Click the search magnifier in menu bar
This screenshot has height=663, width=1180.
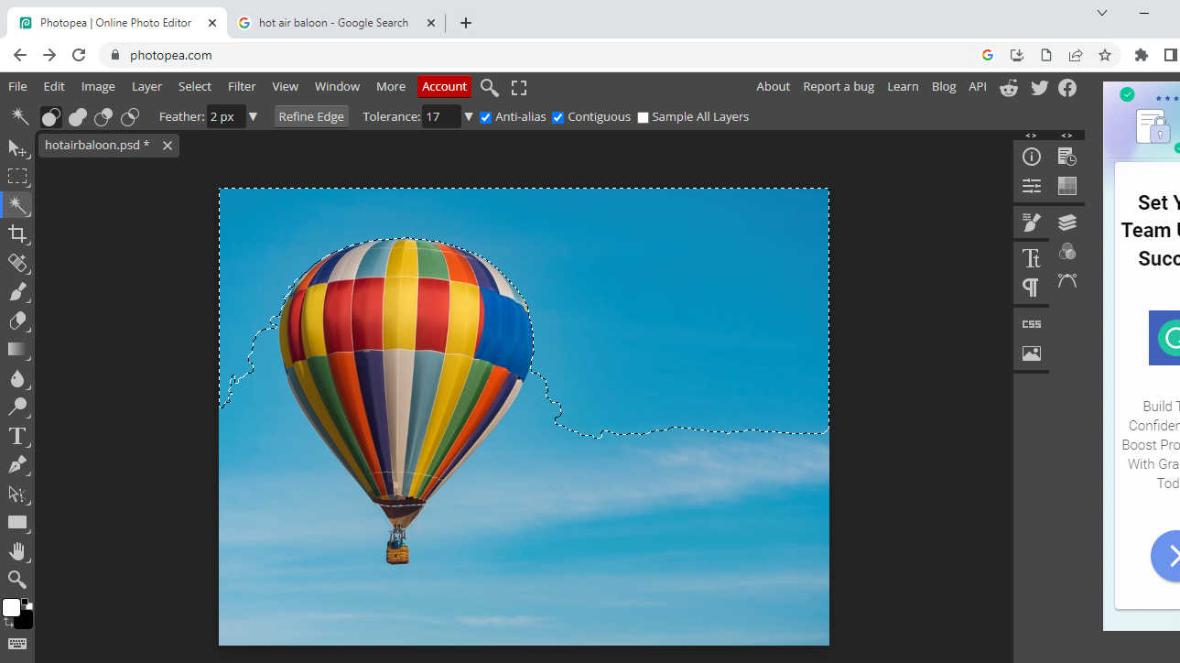[490, 87]
